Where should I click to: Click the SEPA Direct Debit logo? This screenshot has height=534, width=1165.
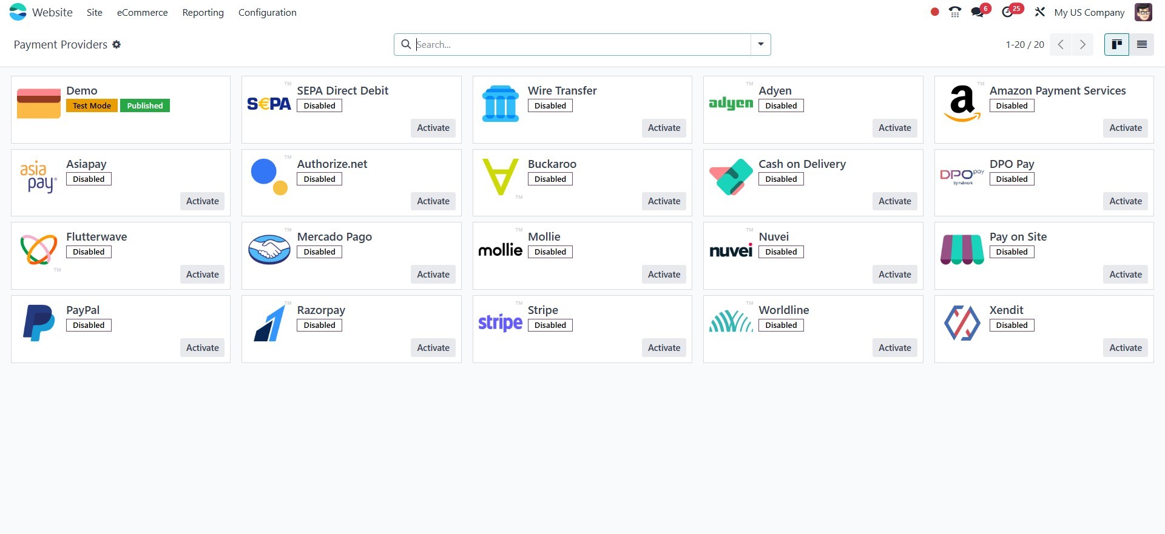[269, 104]
